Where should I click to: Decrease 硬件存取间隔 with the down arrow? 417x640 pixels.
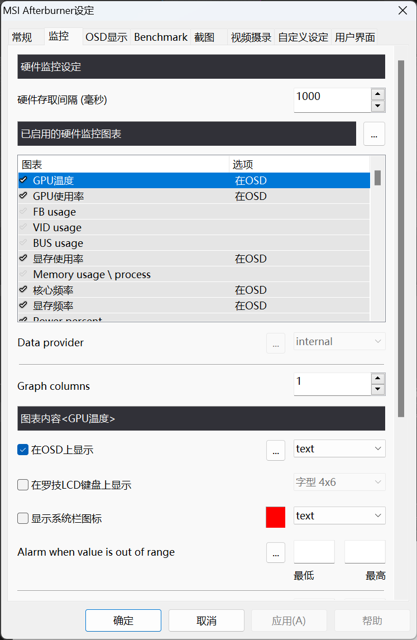pos(378,106)
